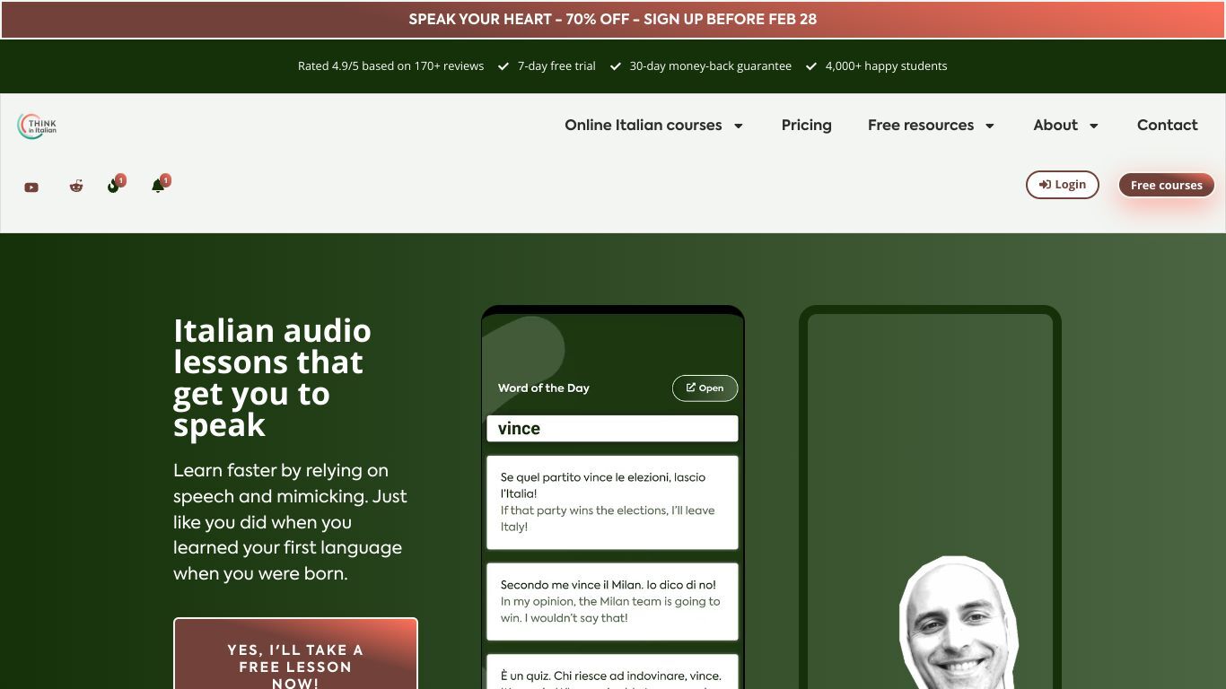This screenshot has width=1226, height=689.
Task: Click the word 'vince' field
Action: point(612,429)
